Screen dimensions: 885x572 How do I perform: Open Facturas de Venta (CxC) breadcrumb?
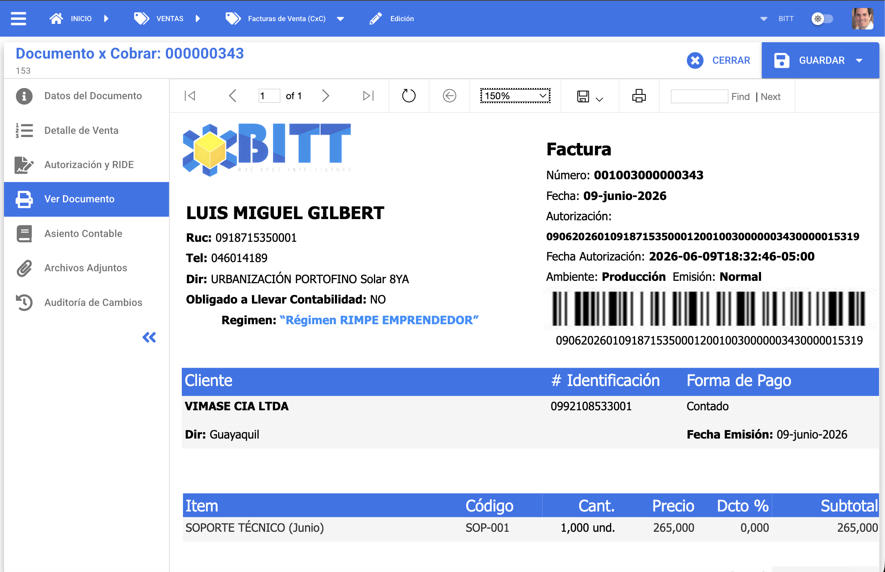point(287,19)
